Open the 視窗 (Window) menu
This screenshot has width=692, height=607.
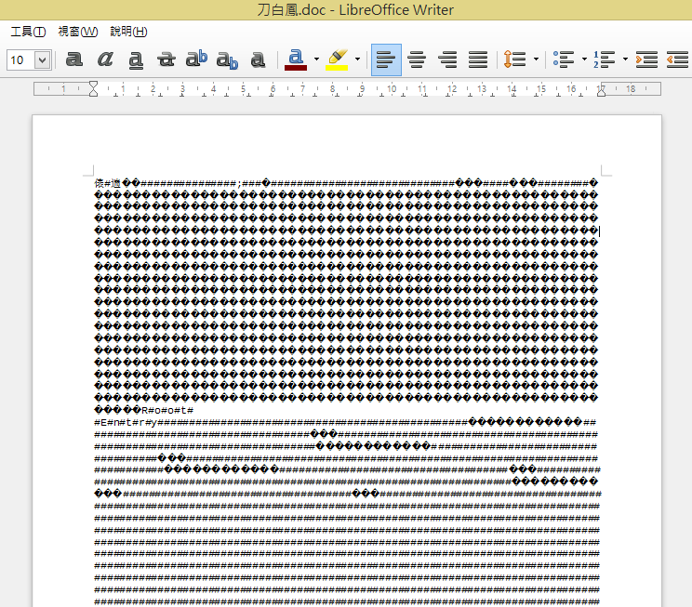pyautogui.click(x=77, y=32)
